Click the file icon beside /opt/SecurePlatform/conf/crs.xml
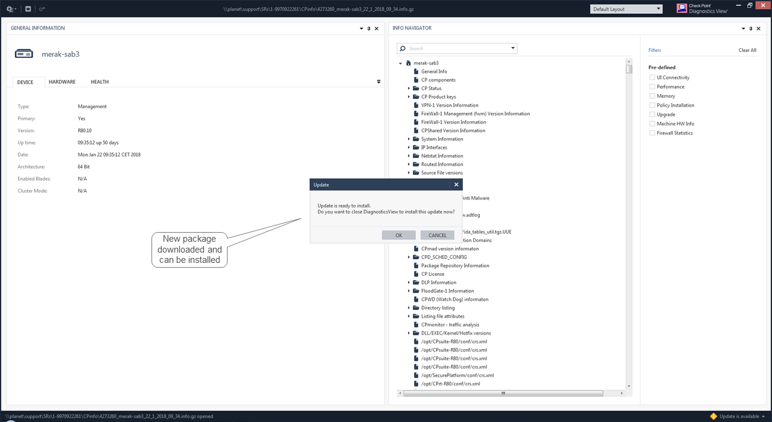Viewport: 772px width, 422px height. tap(416, 375)
